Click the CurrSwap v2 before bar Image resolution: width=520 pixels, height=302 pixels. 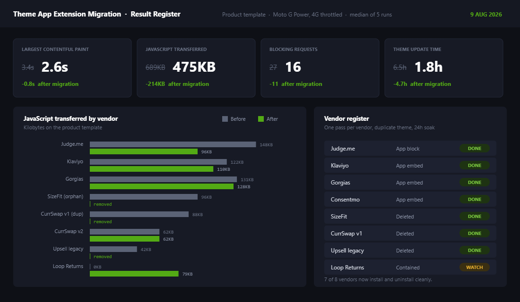[x=125, y=232]
